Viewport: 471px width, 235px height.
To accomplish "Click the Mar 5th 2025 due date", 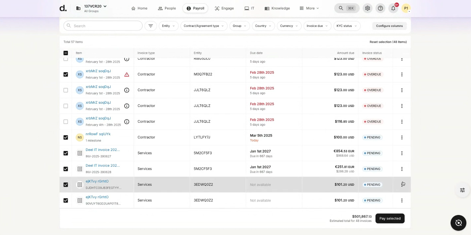I will (261, 136).
